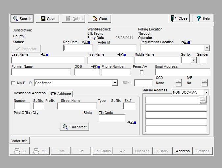Viewport: 222px width, 168px height.
Task: Click the Former Name input field
Action: [41, 72]
